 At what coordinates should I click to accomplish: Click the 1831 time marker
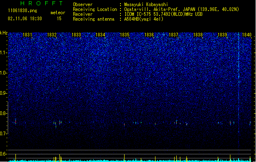[x=27, y=35]
